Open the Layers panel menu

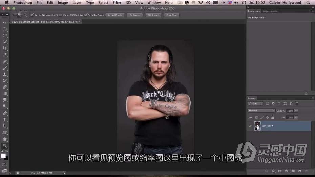click(x=312, y=98)
